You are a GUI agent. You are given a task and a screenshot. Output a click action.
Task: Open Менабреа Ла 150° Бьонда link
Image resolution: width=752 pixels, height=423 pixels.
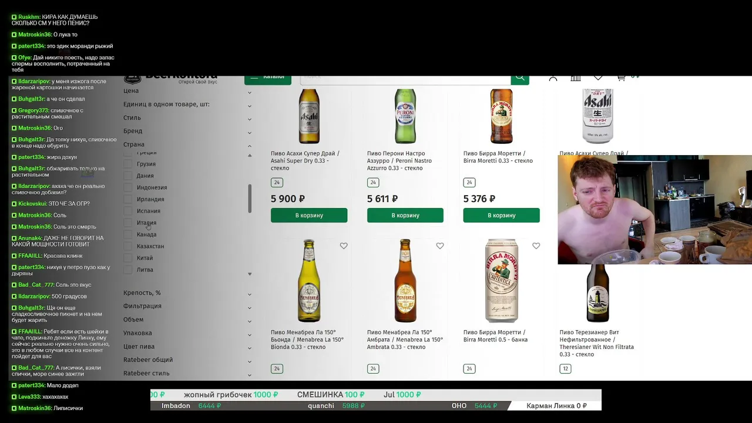(307, 340)
